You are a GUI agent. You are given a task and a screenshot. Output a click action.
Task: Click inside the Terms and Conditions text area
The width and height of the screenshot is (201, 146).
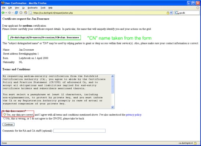(x=57, y=91)
